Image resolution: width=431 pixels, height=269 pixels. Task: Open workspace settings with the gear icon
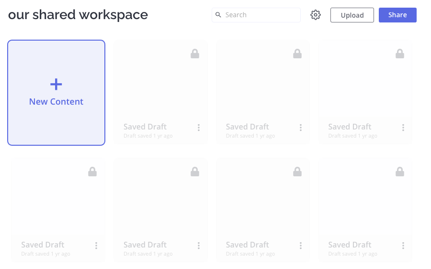click(315, 15)
